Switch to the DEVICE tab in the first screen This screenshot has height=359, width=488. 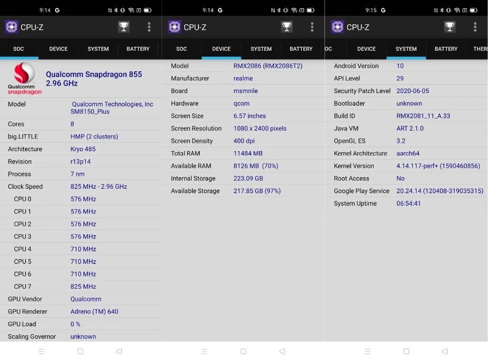tap(58, 49)
